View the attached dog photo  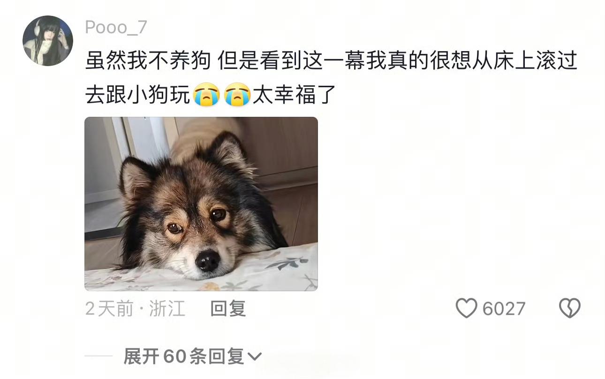[x=201, y=204]
